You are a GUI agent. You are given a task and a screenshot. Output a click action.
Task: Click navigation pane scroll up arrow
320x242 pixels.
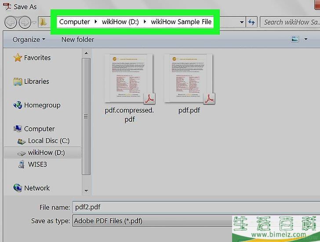(x=86, y=53)
